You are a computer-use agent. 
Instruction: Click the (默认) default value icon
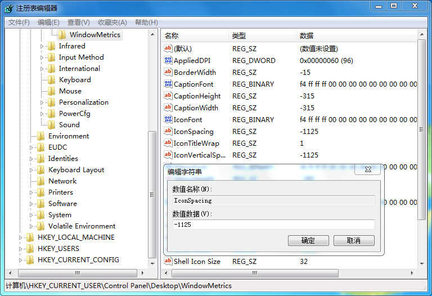[168, 48]
